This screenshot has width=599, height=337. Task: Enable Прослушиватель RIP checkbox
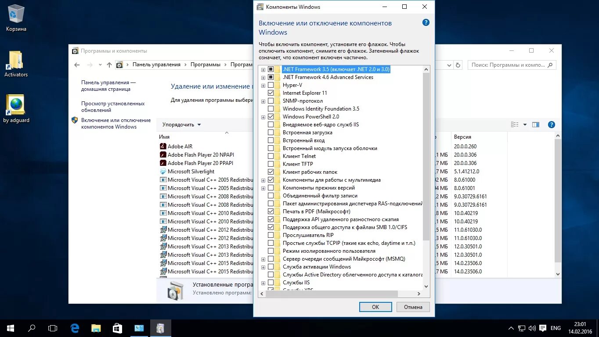pos(271,235)
